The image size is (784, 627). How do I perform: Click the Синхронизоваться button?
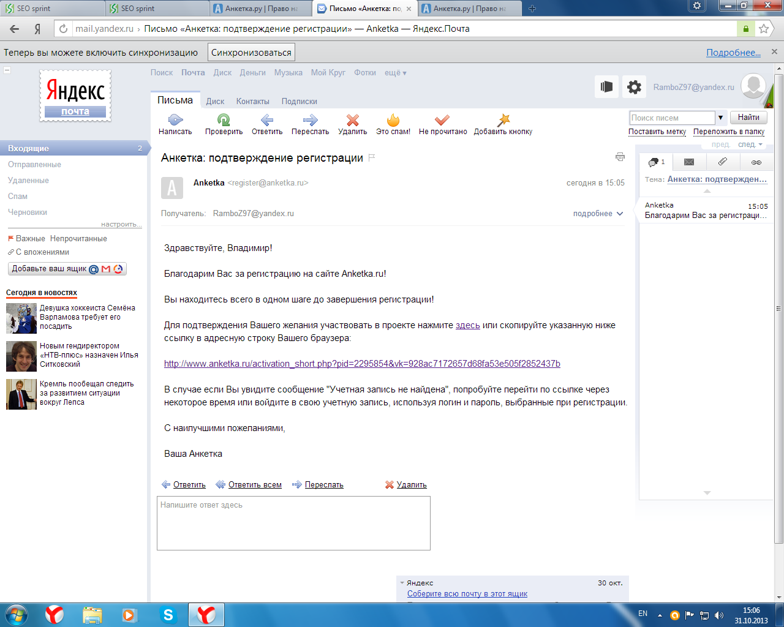click(251, 53)
